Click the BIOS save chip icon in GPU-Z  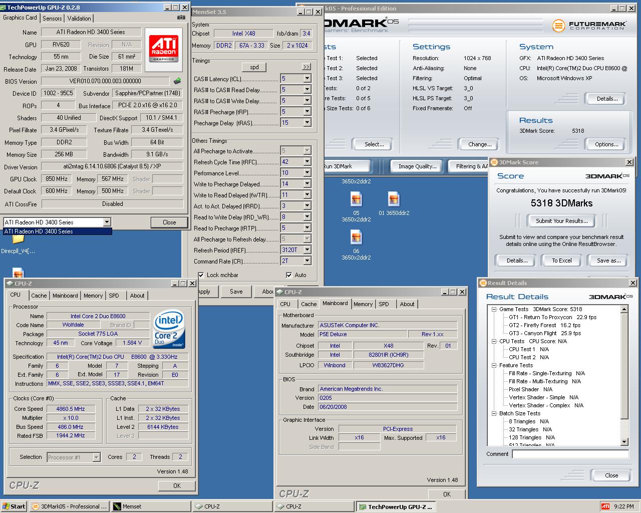coord(177,81)
